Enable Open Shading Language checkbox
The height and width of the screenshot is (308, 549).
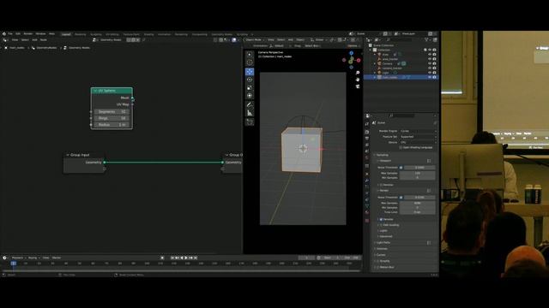pos(401,148)
